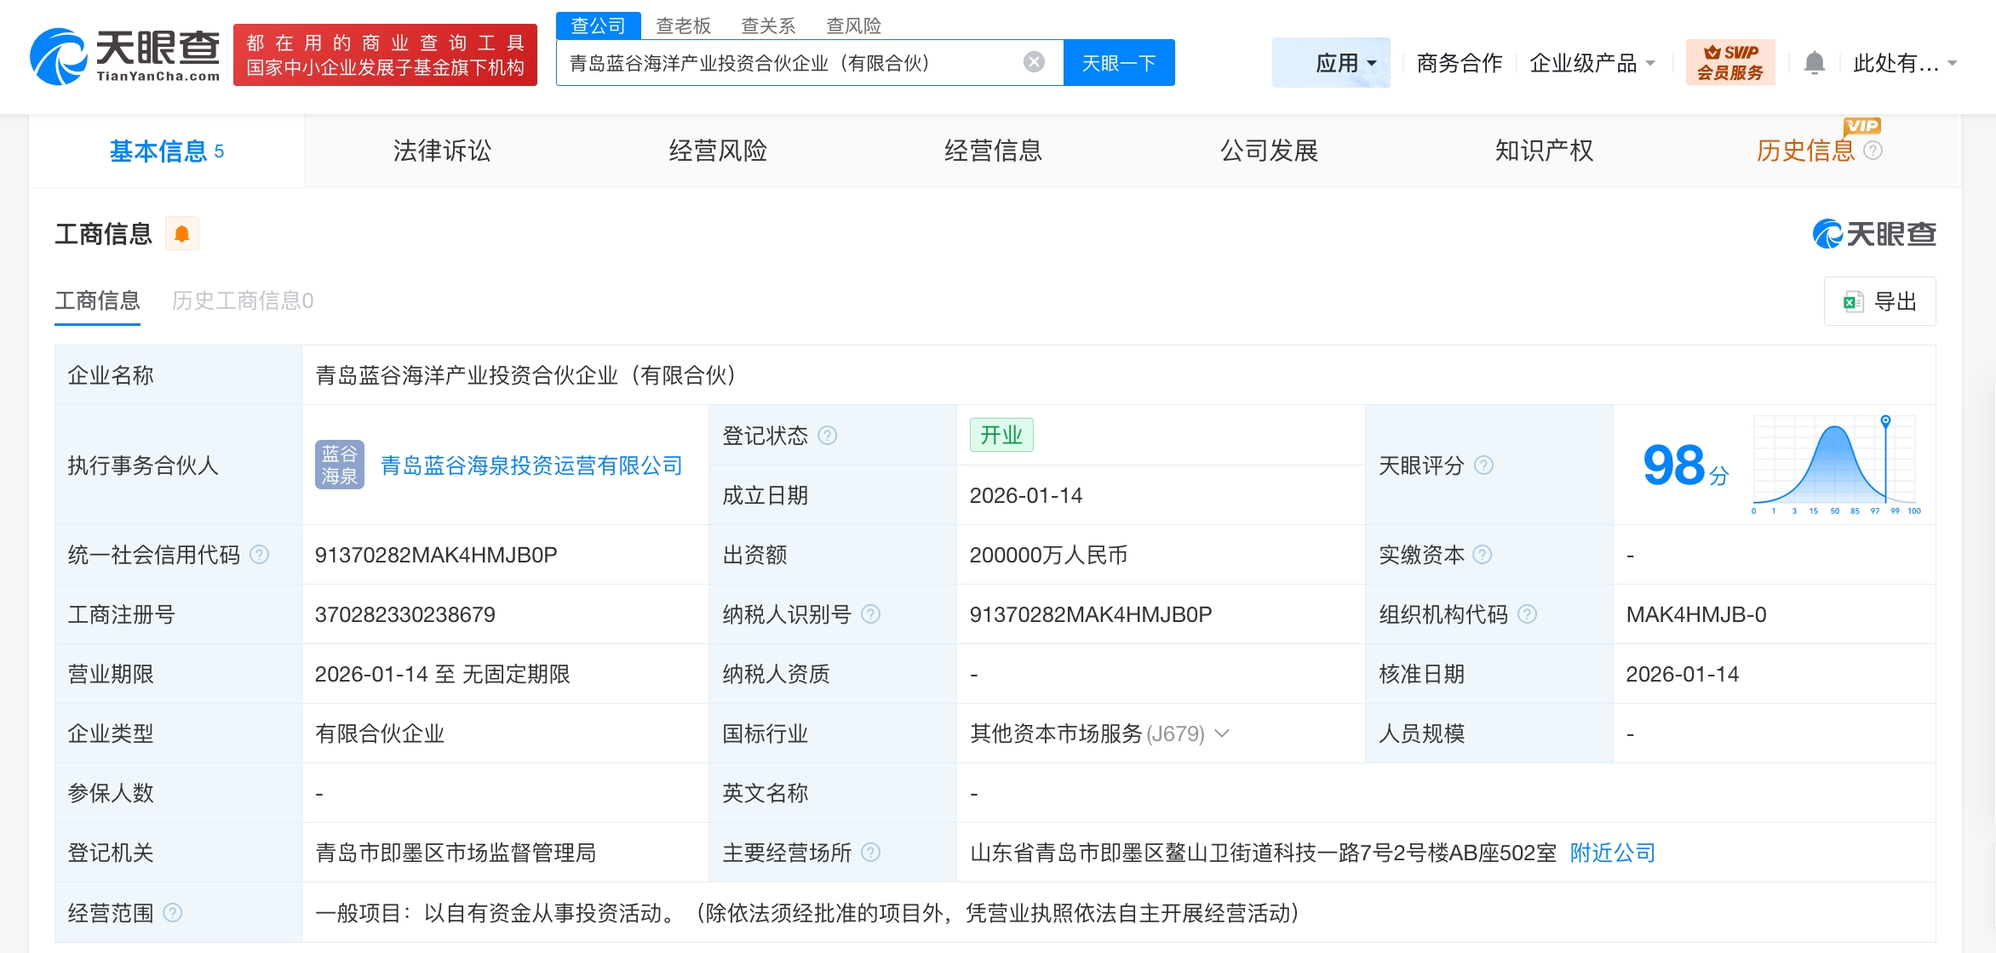Click the 天眼一下 search button
Screen dimensions: 1996x953
(1118, 63)
